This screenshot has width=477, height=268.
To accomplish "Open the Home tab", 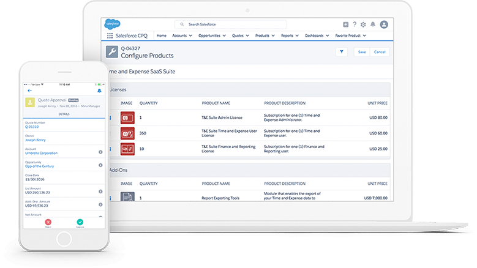I will pos(162,35).
